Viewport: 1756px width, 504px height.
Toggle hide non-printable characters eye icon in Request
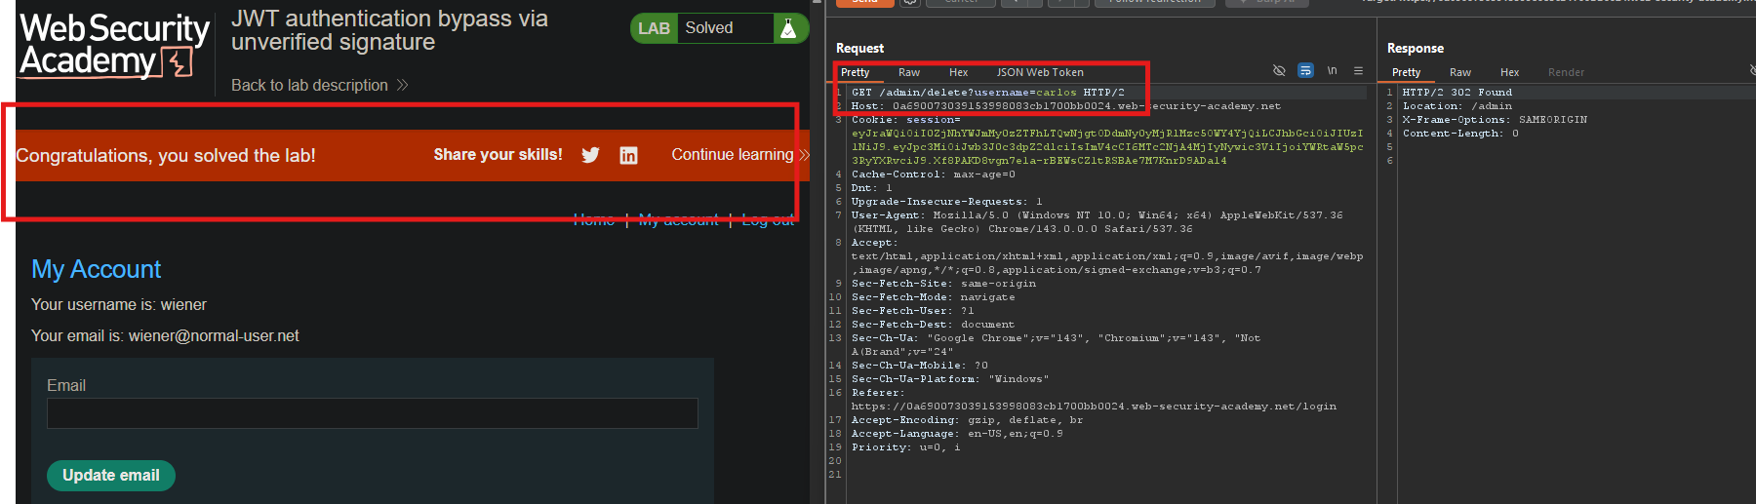1279,71
